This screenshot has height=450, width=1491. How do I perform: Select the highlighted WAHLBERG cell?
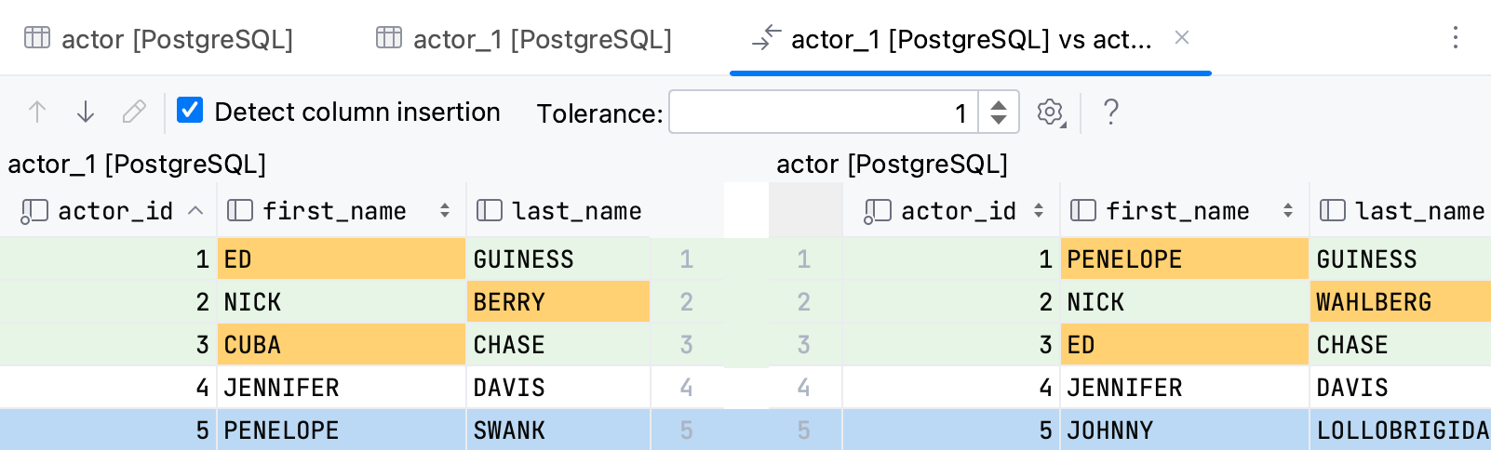click(1399, 302)
